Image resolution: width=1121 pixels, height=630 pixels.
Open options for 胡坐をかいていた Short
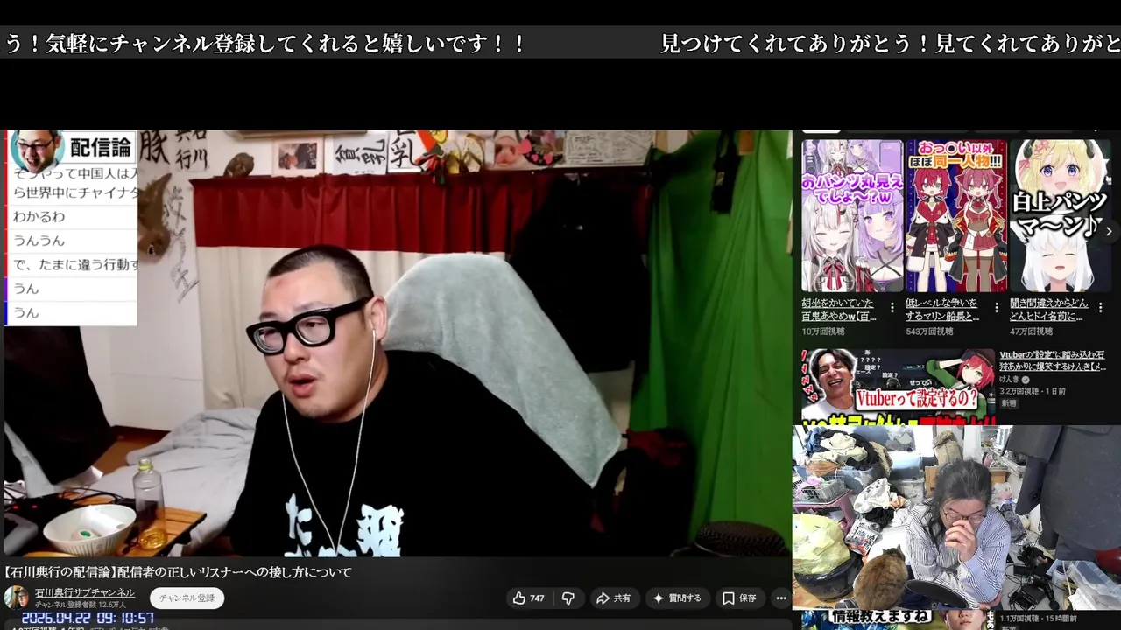coord(893,308)
